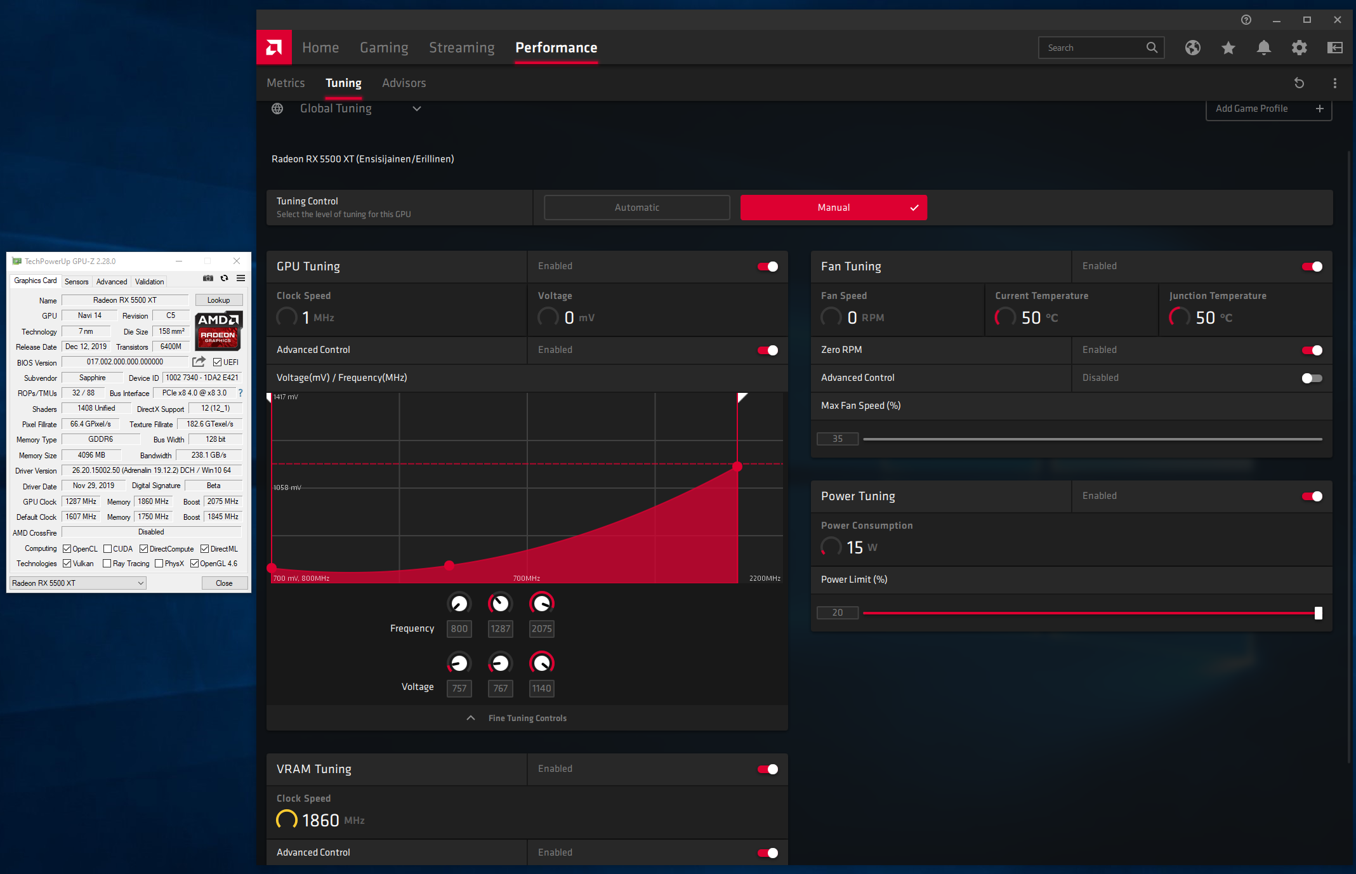
Task: Click GPU-Z refresh icon
Action: (225, 278)
